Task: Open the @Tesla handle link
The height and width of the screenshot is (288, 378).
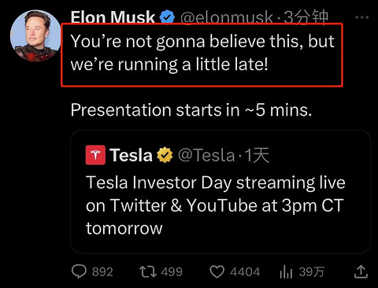Action: (x=206, y=155)
